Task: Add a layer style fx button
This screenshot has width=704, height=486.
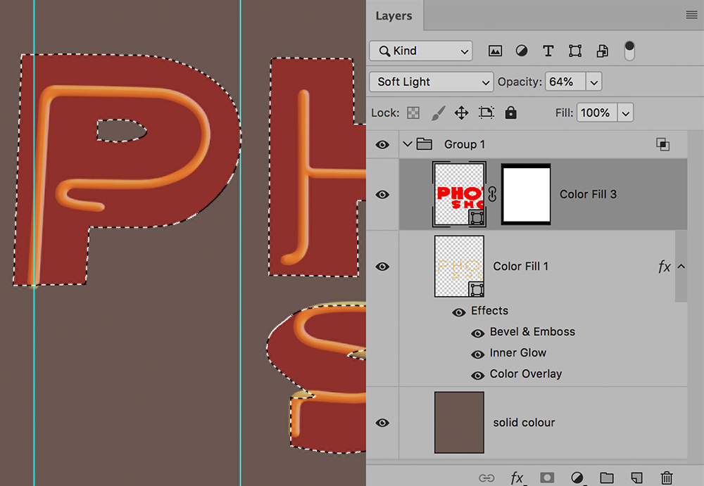Action: click(517, 478)
